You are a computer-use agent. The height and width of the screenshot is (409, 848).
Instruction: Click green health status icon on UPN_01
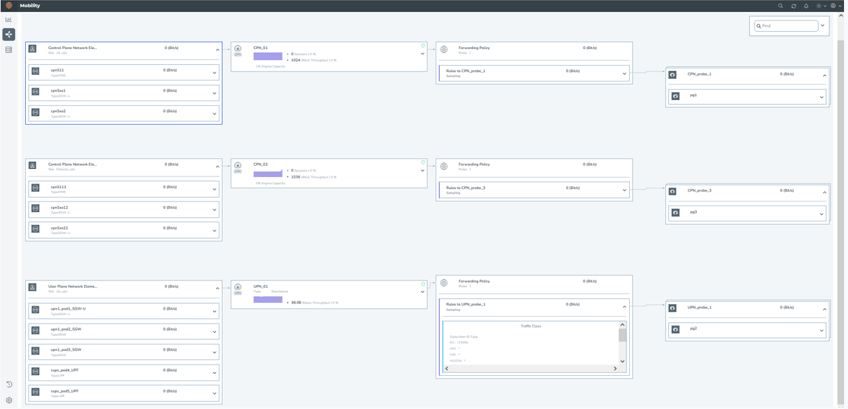click(423, 284)
